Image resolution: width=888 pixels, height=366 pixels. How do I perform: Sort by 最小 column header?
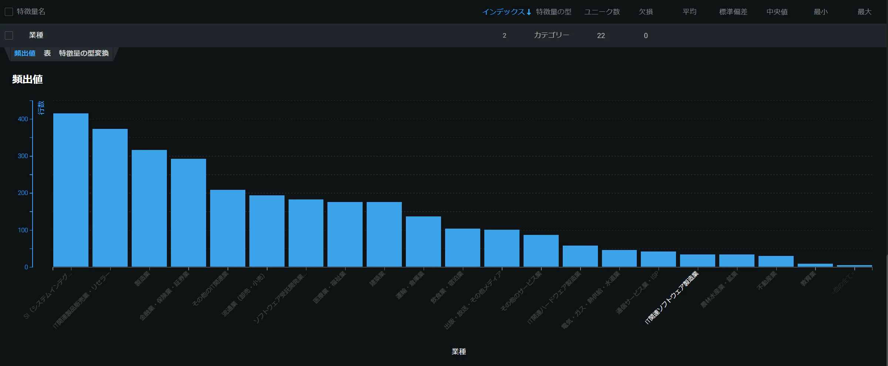(x=821, y=12)
